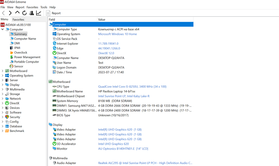The image size is (279, 166).
Task: Open Realtek ALC295 audio adapter link
Action: coord(145,163)
